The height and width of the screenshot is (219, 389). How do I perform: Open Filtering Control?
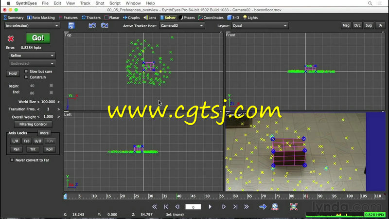[33, 124]
